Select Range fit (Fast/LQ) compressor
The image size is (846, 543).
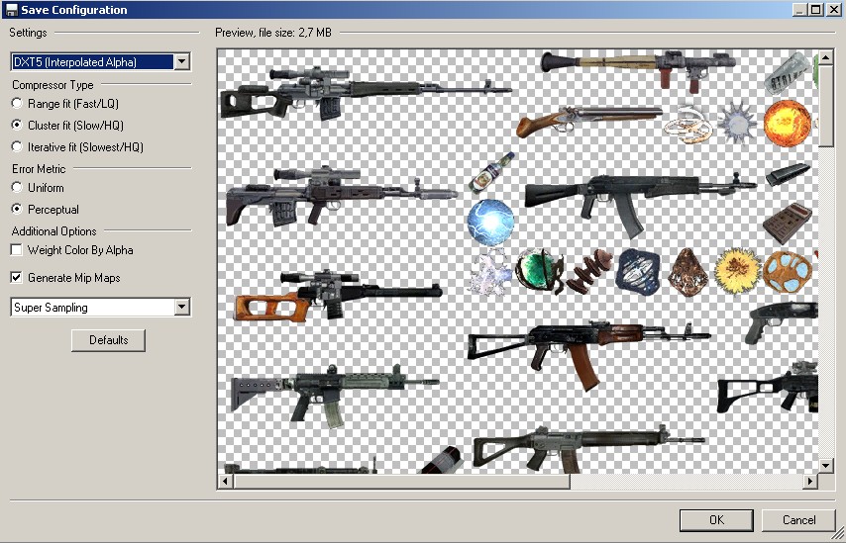[x=17, y=103]
